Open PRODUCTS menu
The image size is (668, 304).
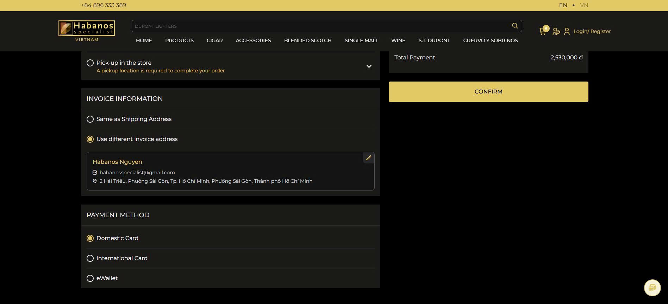(x=179, y=40)
